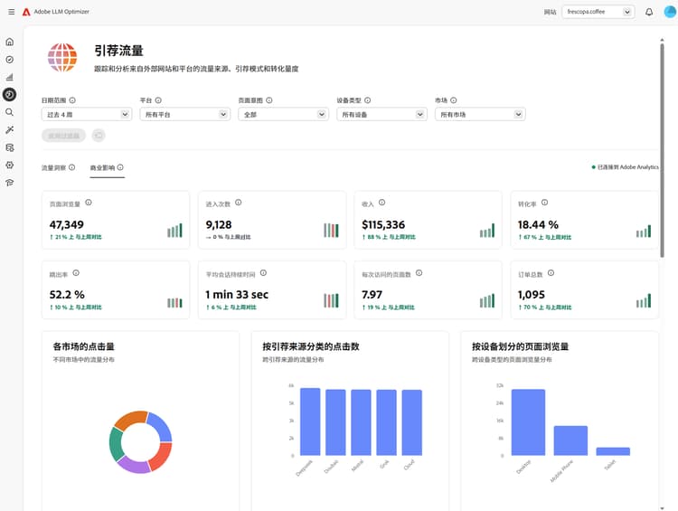Screen dimensions: 678x511
Task: Click the revenue $115,336 trend mini chart
Action: (487, 231)
